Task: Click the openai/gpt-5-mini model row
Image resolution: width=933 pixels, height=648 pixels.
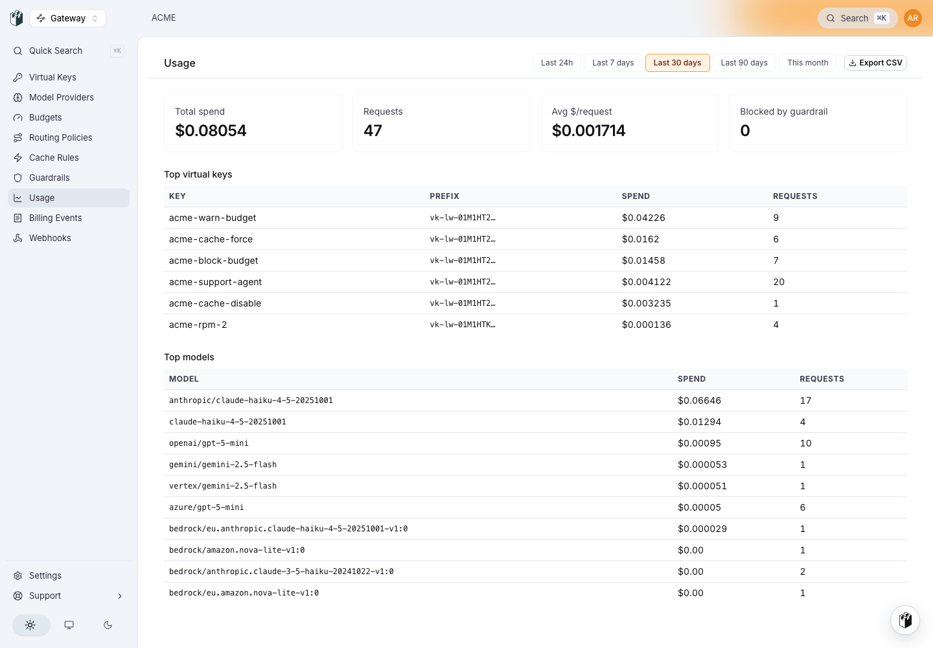Action: point(535,443)
